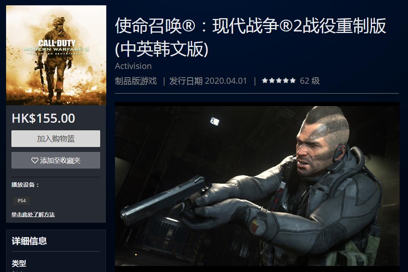
Task: Click the Activision publisher name
Action: [133, 66]
